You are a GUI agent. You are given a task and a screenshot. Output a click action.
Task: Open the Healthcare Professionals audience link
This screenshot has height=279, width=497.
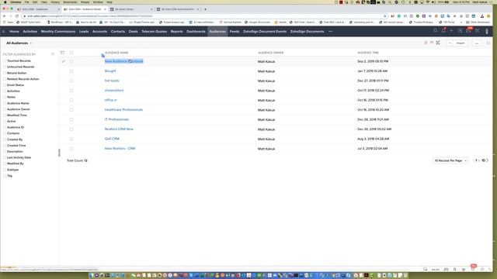pyautogui.click(x=123, y=110)
